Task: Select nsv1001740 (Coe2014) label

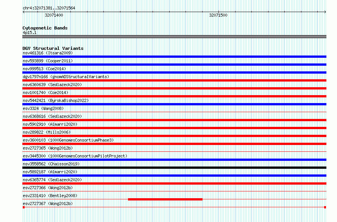Action: (45, 92)
